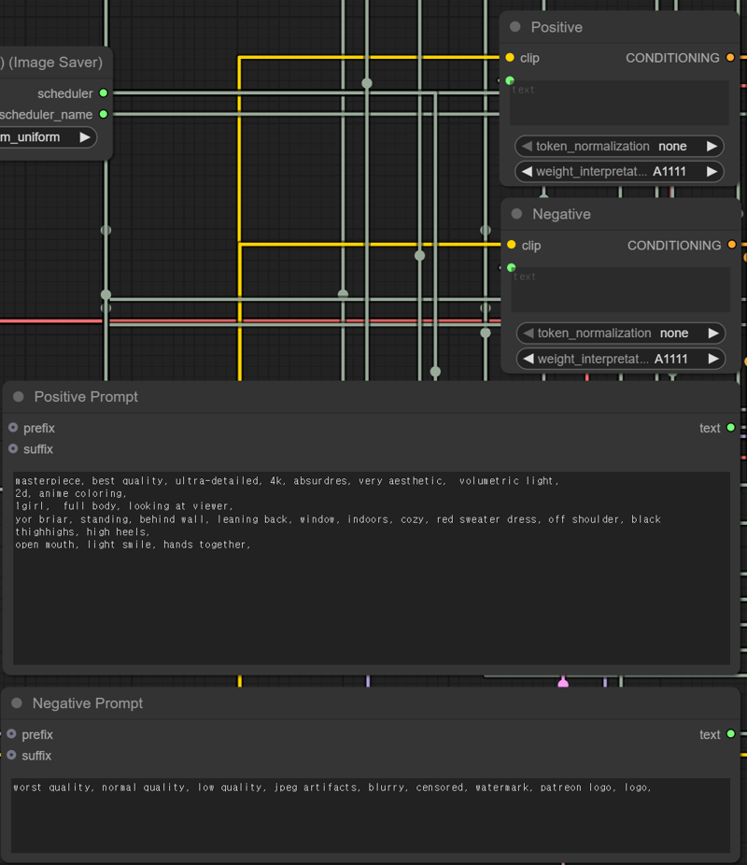Image resolution: width=747 pixels, height=865 pixels.
Task: Collapse the Negative Prompt node via gray dot
Action: 17,703
